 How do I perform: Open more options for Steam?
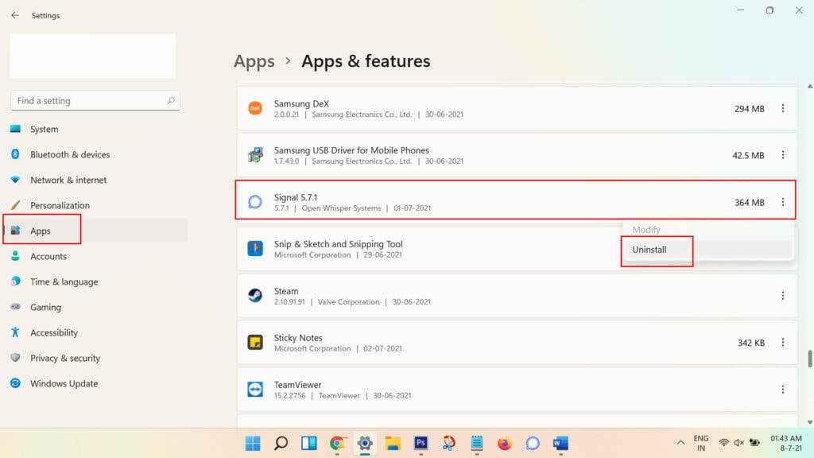[783, 296]
